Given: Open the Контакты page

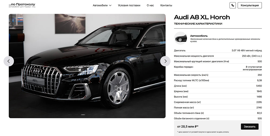Looking at the screenshot, I should coord(166,5).
